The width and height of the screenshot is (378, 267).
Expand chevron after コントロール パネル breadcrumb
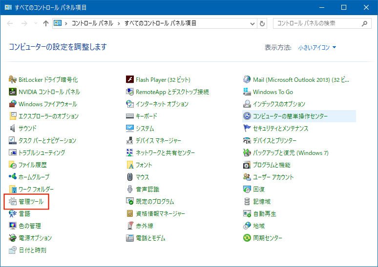(x=119, y=23)
